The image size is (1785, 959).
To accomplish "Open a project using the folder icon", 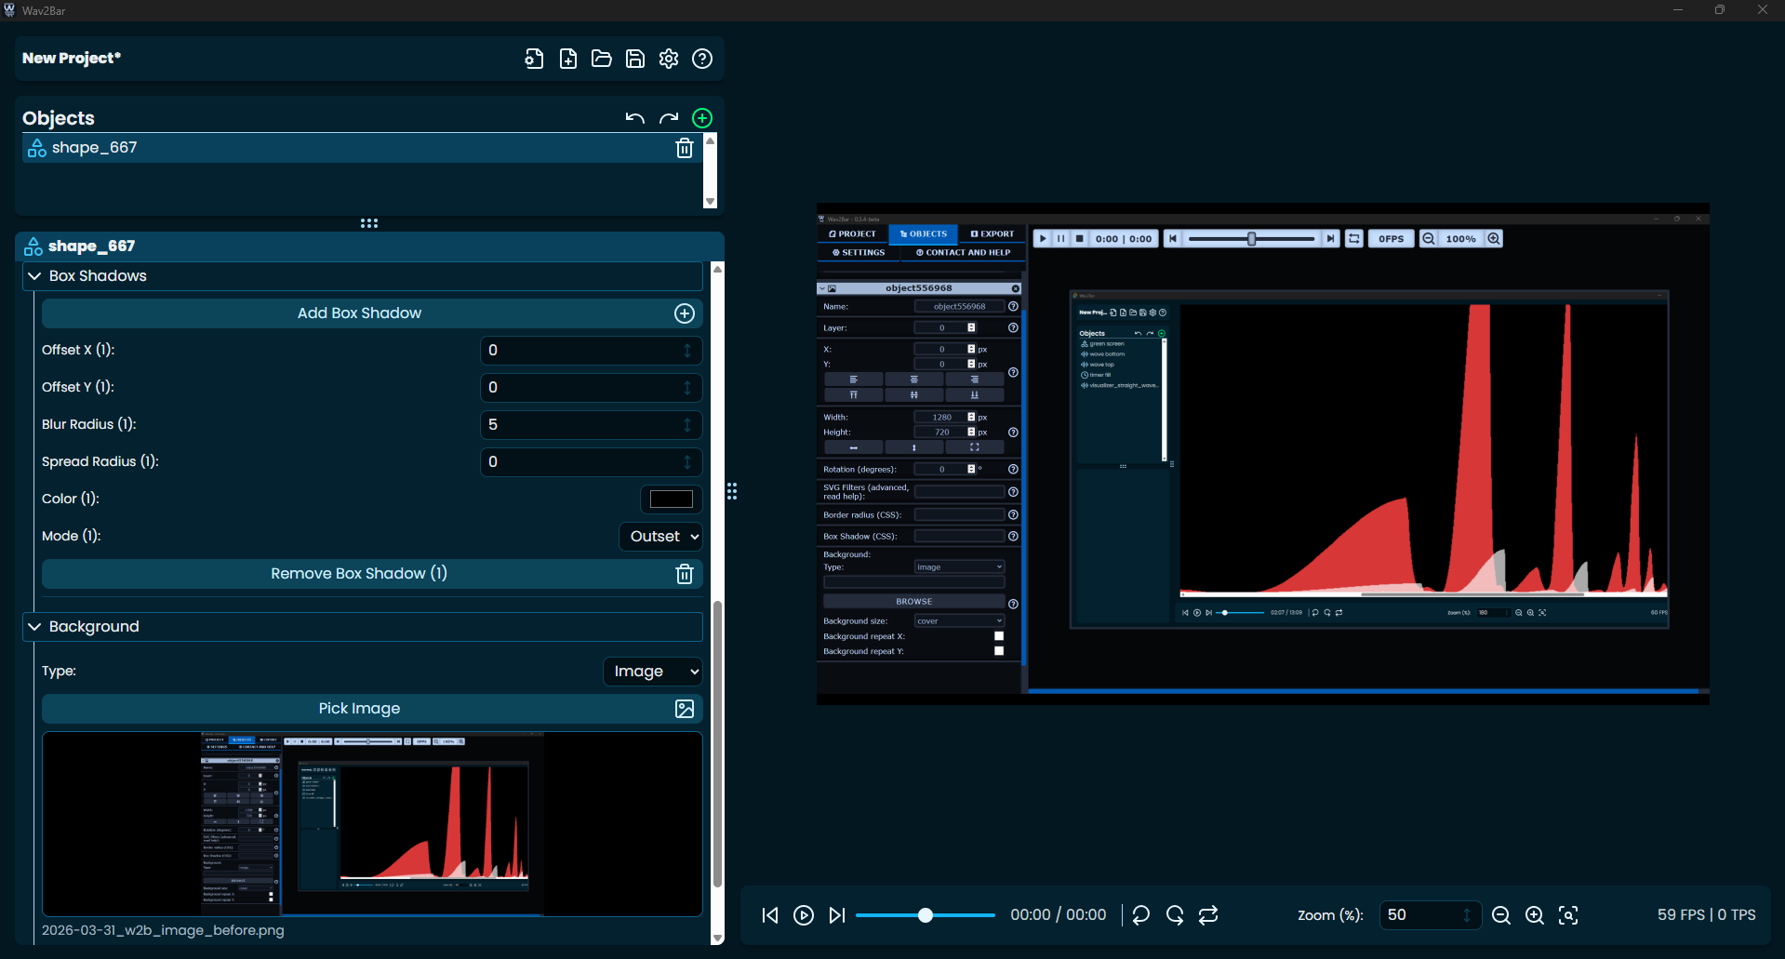I will click(602, 59).
